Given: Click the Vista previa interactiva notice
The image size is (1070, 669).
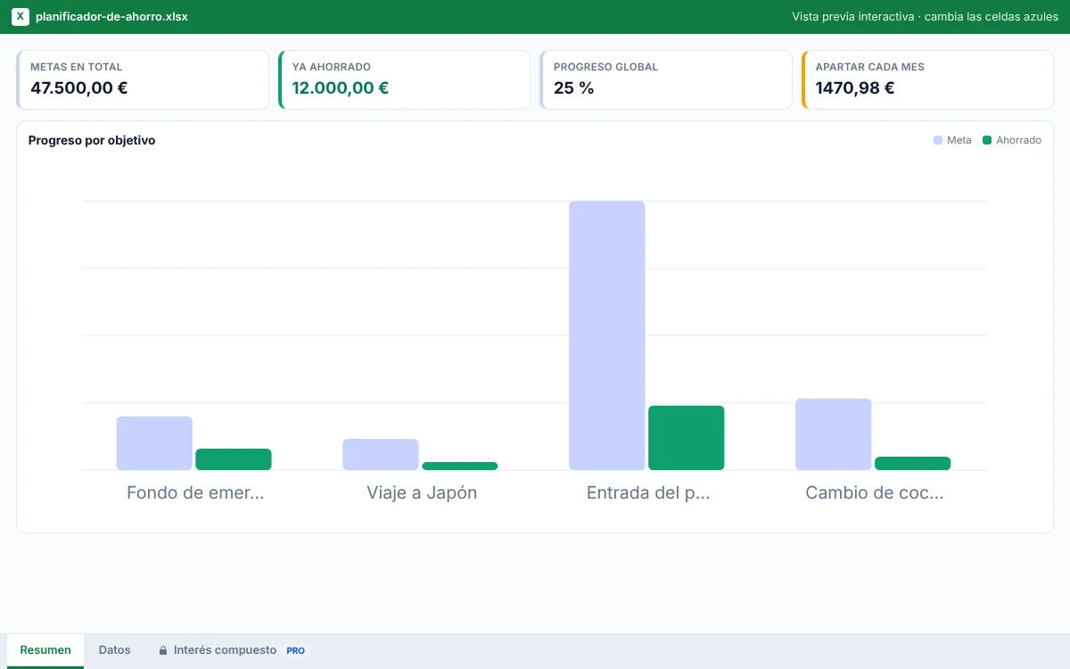Looking at the screenshot, I should pos(925,17).
